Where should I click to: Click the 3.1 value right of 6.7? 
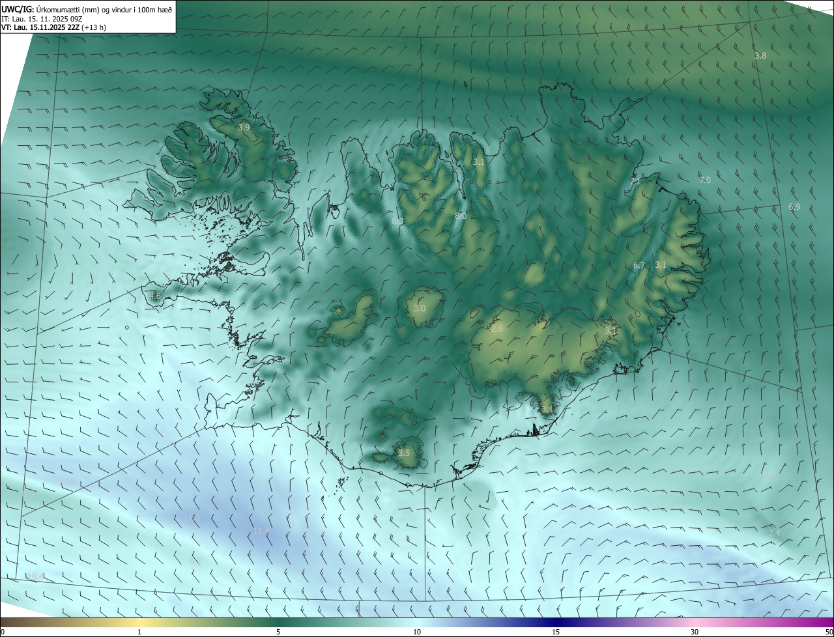[661, 265]
